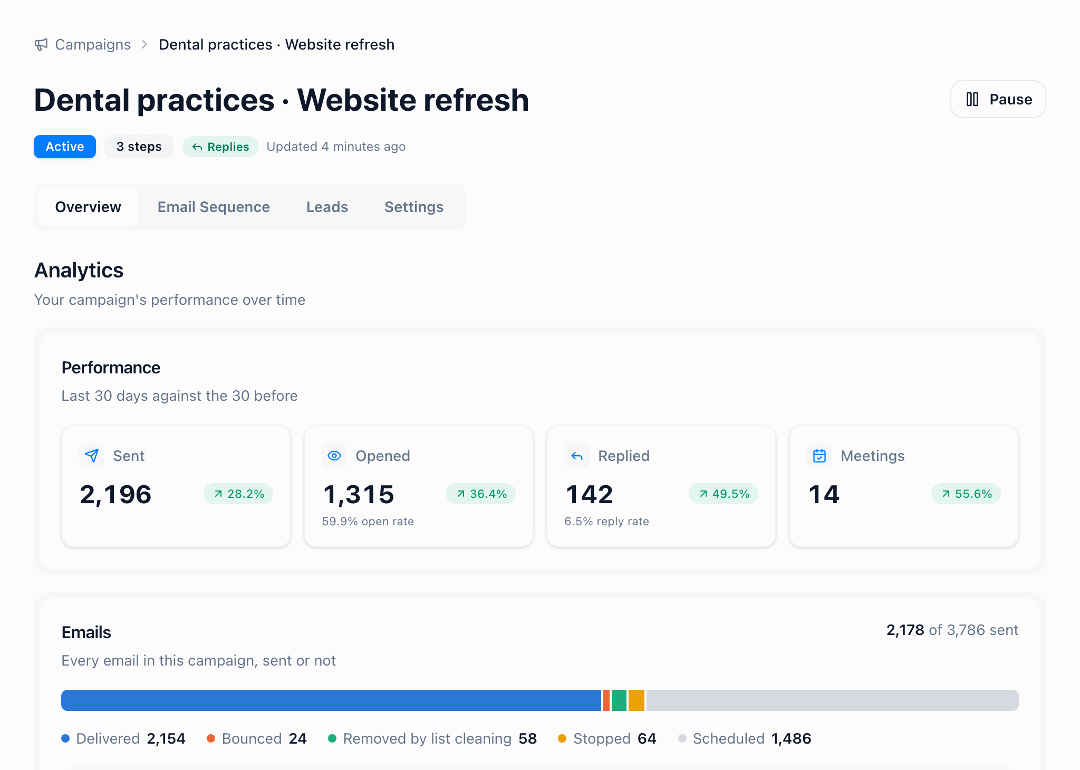Click the pause bars icon
This screenshot has height=770, width=1080.
pyautogui.click(x=972, y=99)
